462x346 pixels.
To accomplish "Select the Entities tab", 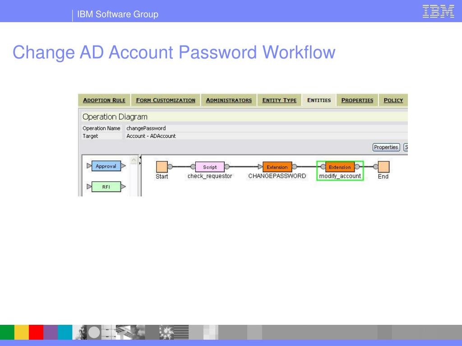I will 319,100.
